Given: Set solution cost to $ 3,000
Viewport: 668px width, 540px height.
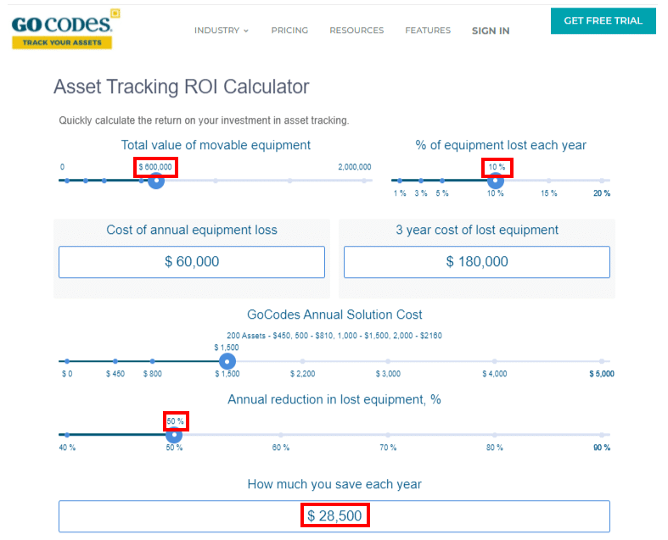Looking at the screenshot, I should 388,361.
